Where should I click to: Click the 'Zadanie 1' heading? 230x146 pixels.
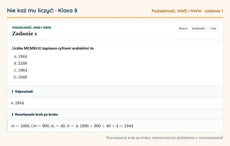(x=25, y=34)
